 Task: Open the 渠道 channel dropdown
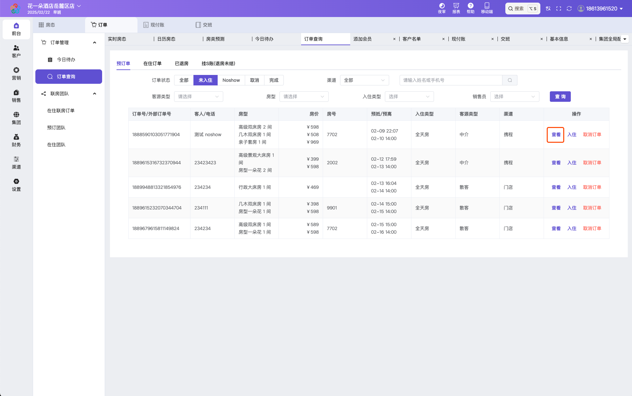click(x=364, y=80)
